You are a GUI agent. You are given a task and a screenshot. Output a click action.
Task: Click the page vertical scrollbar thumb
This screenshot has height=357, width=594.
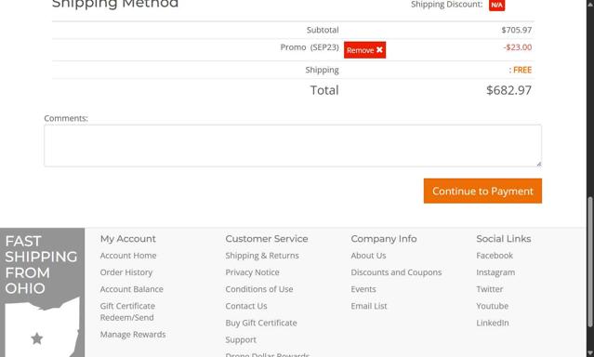point(590,261)
